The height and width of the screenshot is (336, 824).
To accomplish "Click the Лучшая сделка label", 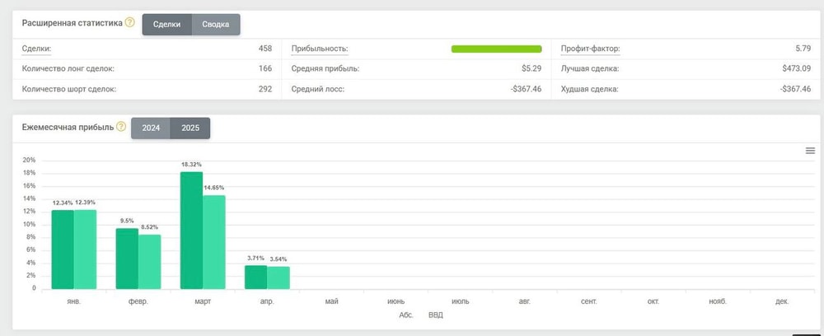I will [590, 68].
